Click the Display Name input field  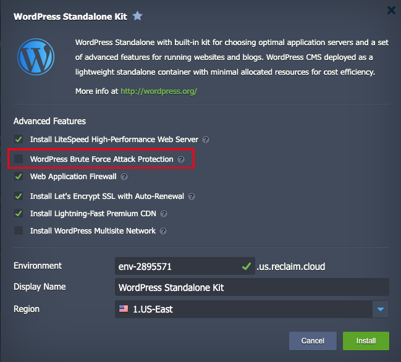[x=252, y=287]
